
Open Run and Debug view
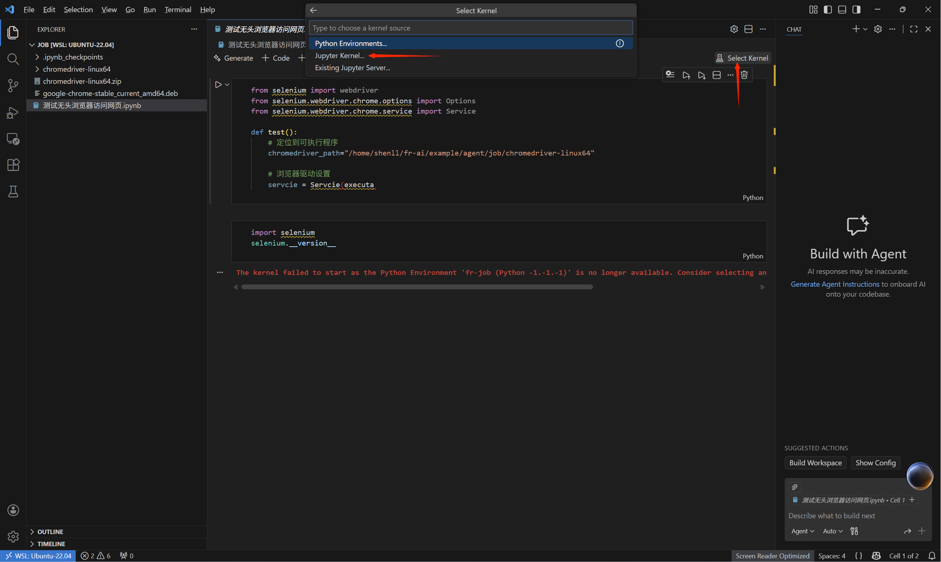(x=13, y=112)
